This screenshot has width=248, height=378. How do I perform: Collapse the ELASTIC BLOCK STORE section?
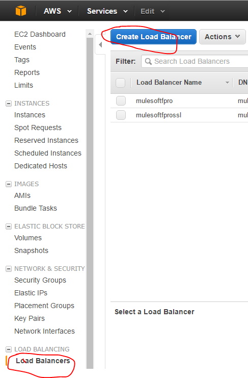click(x=9, y=226)
